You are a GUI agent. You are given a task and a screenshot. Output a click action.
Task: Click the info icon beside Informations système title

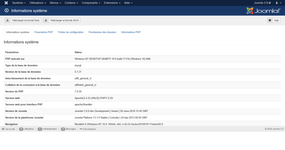(6, 11)
